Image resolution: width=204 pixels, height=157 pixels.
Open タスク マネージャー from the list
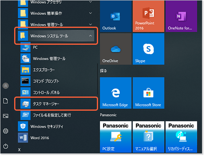[56, 104]
